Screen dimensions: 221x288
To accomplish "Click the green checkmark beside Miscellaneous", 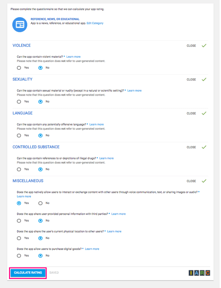I will pos(204,181).
